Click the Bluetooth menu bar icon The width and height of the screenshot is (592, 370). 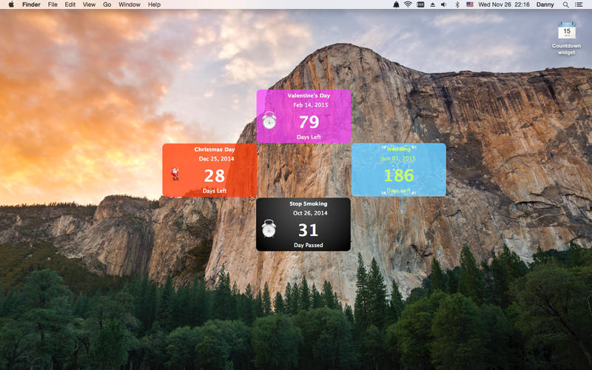click(457, 4)
